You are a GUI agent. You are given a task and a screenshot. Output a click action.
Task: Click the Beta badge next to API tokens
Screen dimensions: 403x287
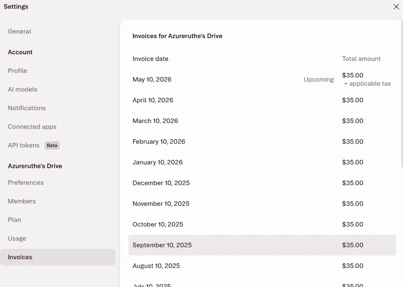pyautogui.click(x=52, y=145)
